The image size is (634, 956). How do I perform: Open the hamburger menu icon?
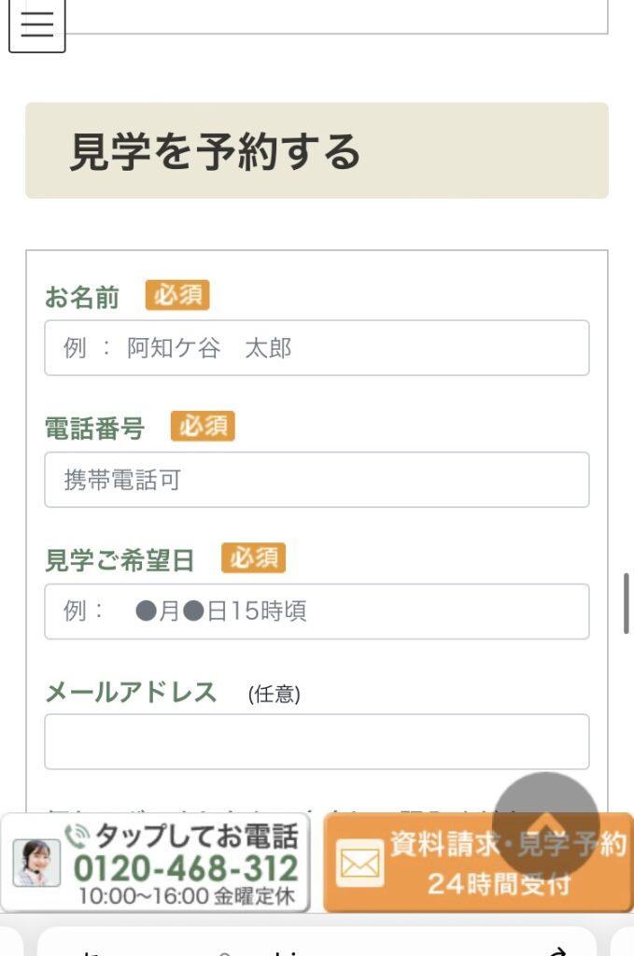36,24
